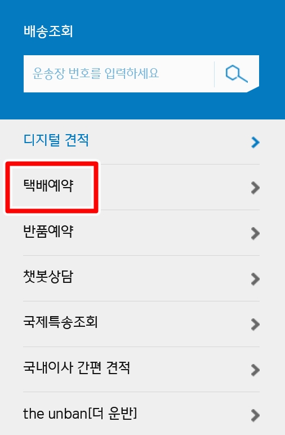Expand the unban[더 운반] with its chevron
The height and width of the screenshot is (435, 285).
[255, 415]
